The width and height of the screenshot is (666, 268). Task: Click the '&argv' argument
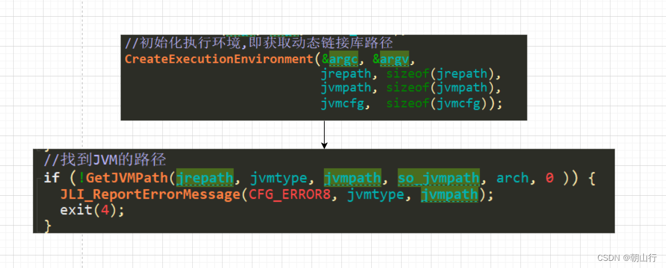390,60
